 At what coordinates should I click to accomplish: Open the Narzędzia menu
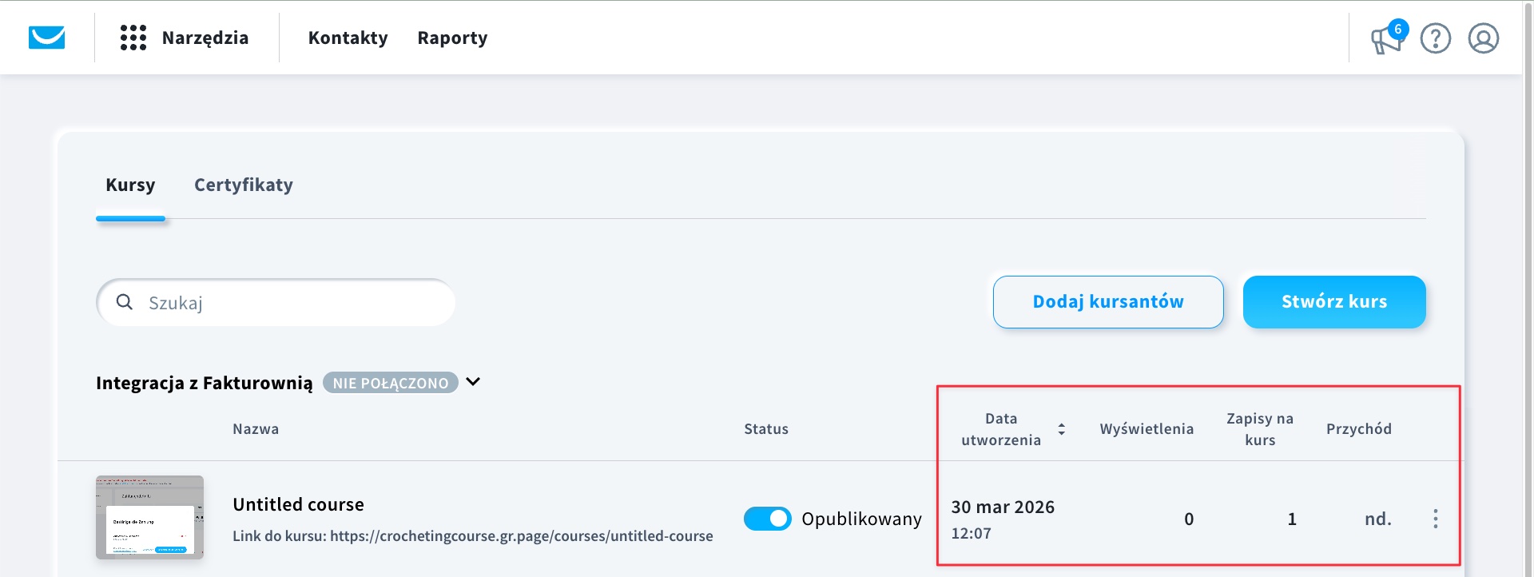(x=205, y=38)
